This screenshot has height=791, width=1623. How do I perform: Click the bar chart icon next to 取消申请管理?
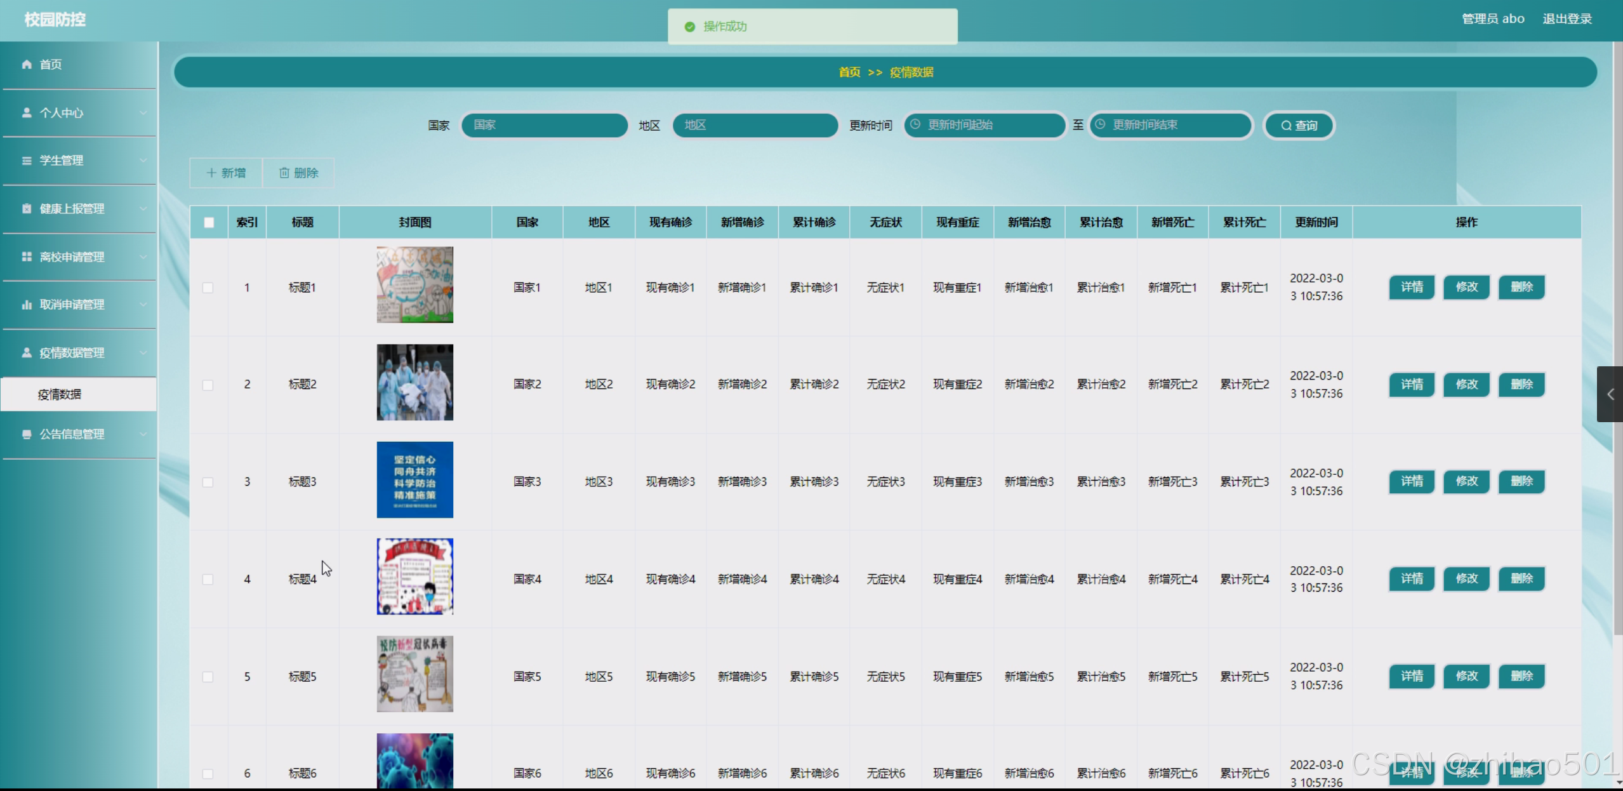point(27,305)
